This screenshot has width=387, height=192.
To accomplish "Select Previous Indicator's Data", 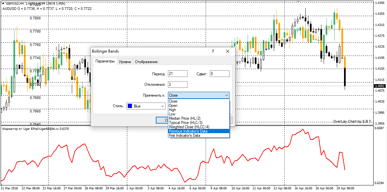I will 199,131.
